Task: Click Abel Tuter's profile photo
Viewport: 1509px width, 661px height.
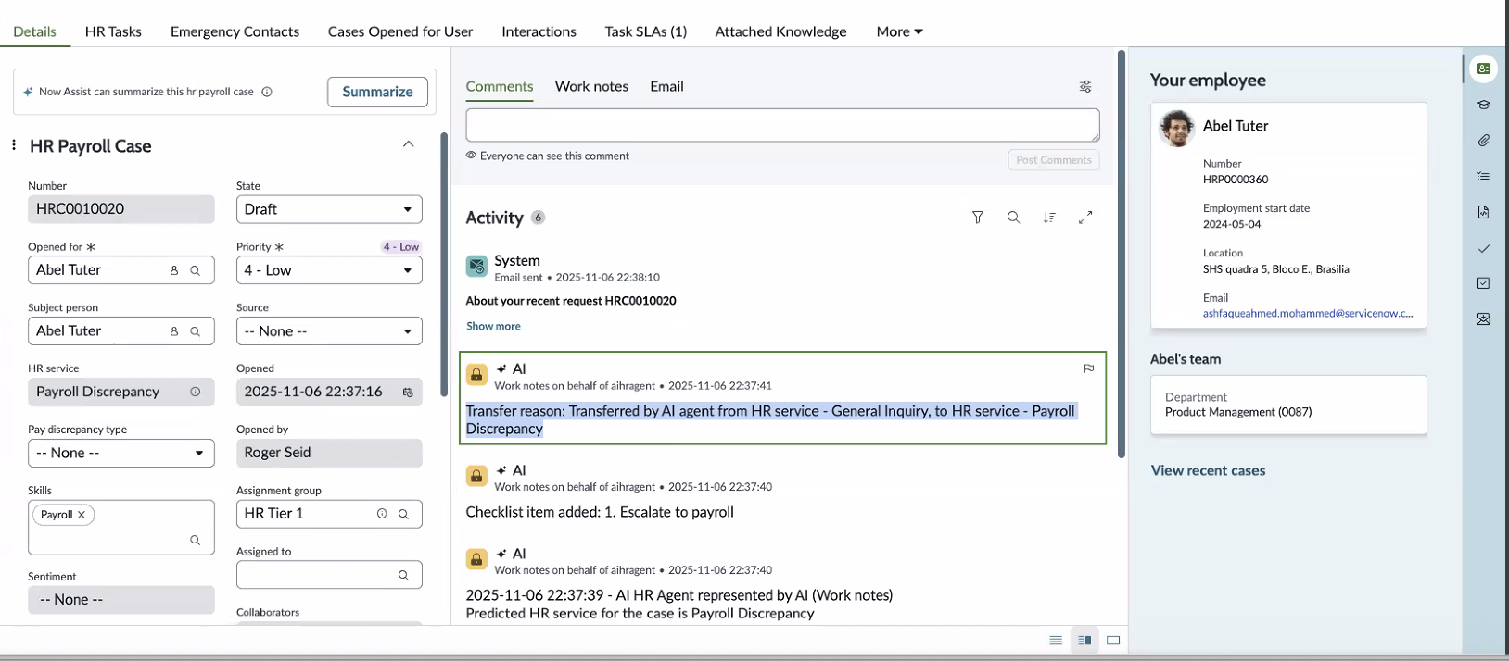Action: pos(1177,129)
